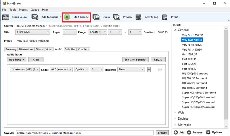Switch to the Subtitles tab
This screenshot has width=230, height=136.
point(70,49)
